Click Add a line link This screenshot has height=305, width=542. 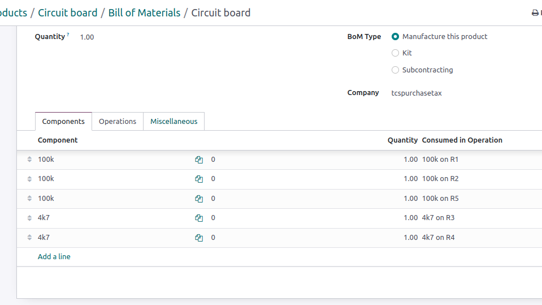[x=54, y=256]
